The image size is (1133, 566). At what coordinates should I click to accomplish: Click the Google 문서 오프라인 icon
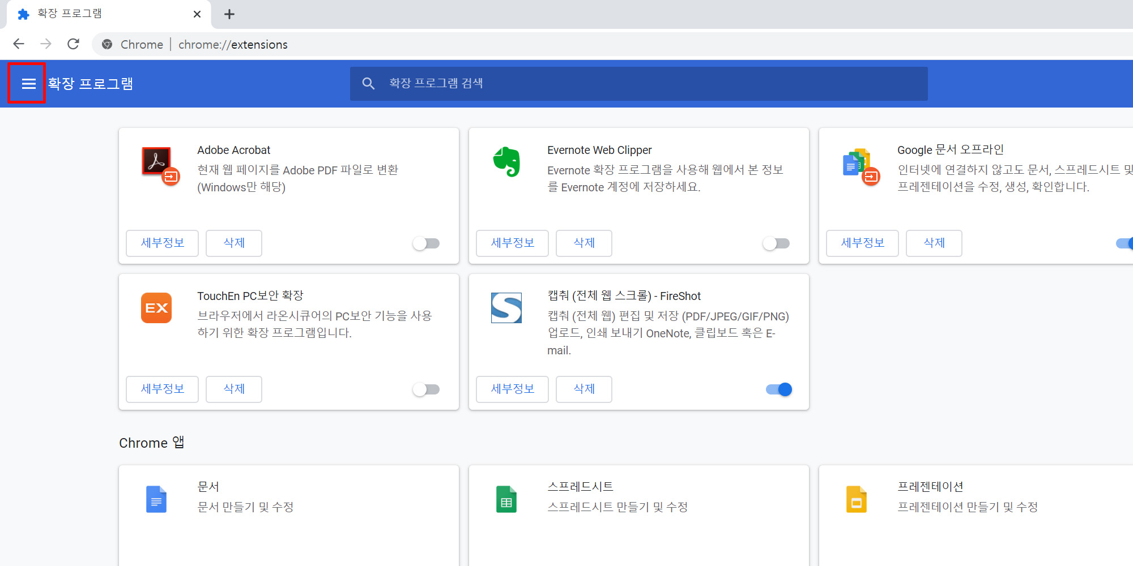click(861, 166)
